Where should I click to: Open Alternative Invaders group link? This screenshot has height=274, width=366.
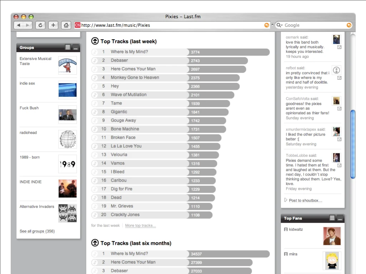click(x=37, y=207)
